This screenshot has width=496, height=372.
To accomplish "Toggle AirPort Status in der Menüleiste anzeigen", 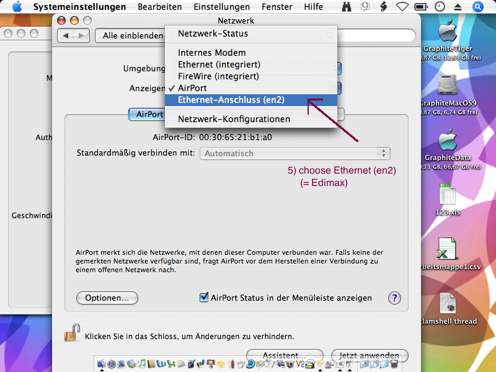I will [x=204, y=297].
